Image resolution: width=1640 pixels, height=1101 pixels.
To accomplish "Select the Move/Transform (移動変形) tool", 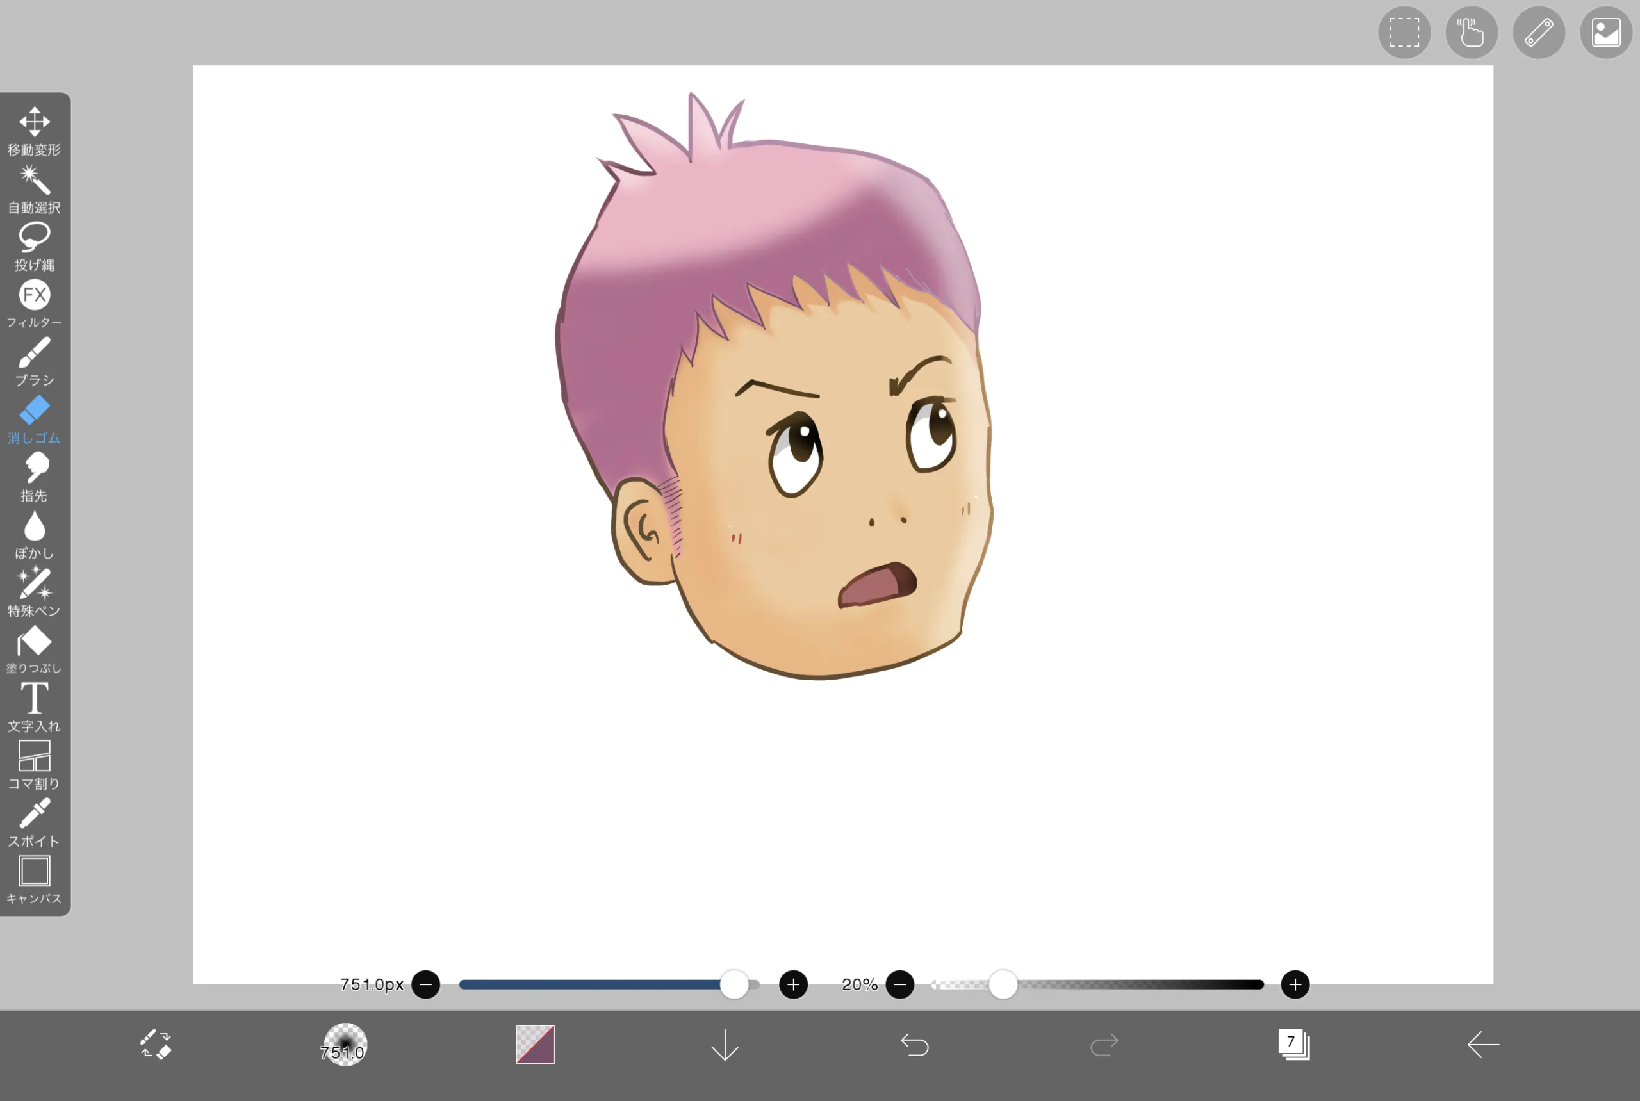I will click(34, 131).
